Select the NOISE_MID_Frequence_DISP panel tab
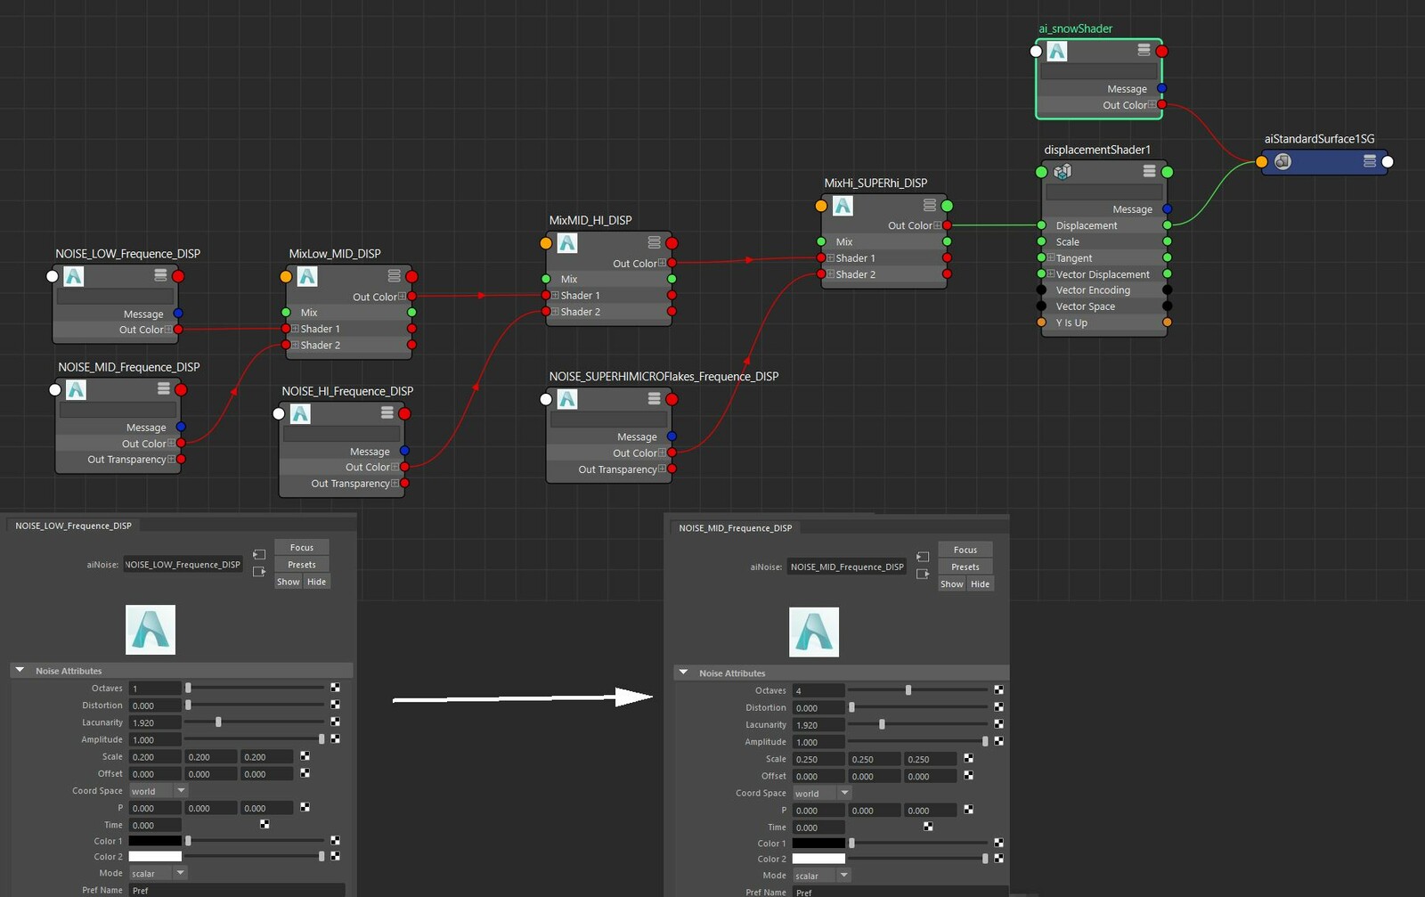Screen dimensions: 1425x897 pyautogui.click(x=736, y=527)
